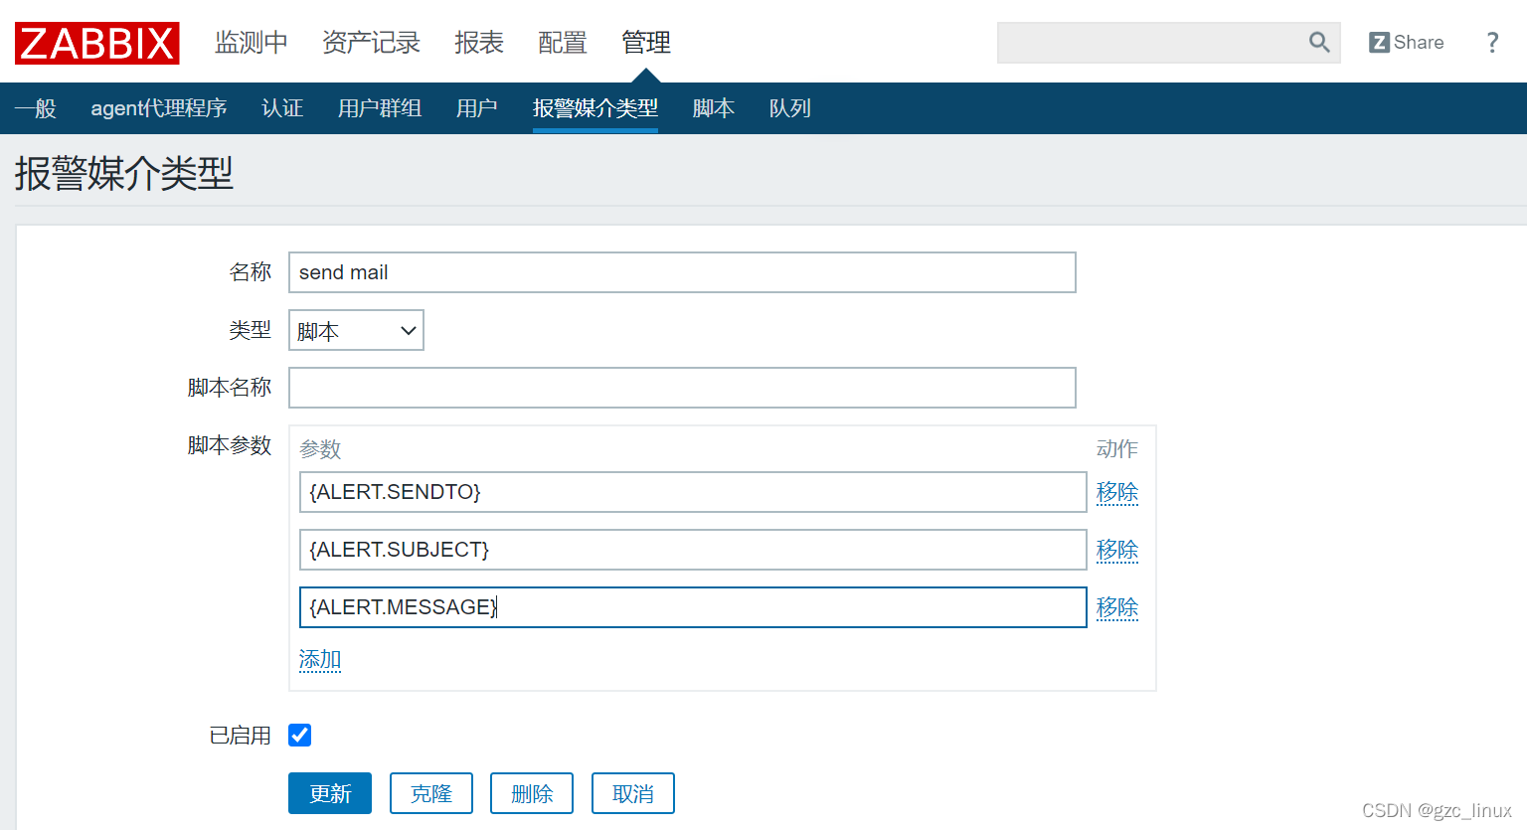Go to the 用户 submenu
The width and height of the screenshot is (1527, 830).
coord(477,107)
